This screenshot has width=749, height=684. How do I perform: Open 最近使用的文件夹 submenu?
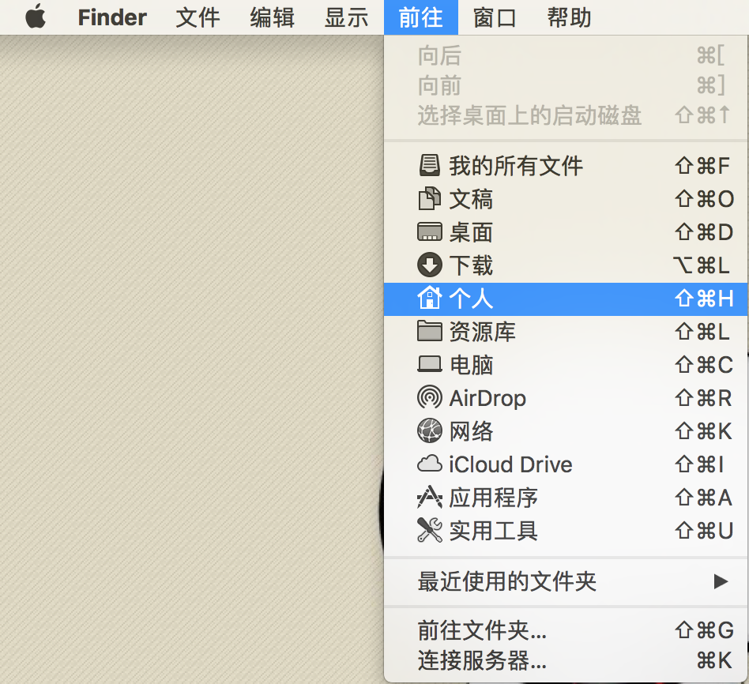click(566, 581)
